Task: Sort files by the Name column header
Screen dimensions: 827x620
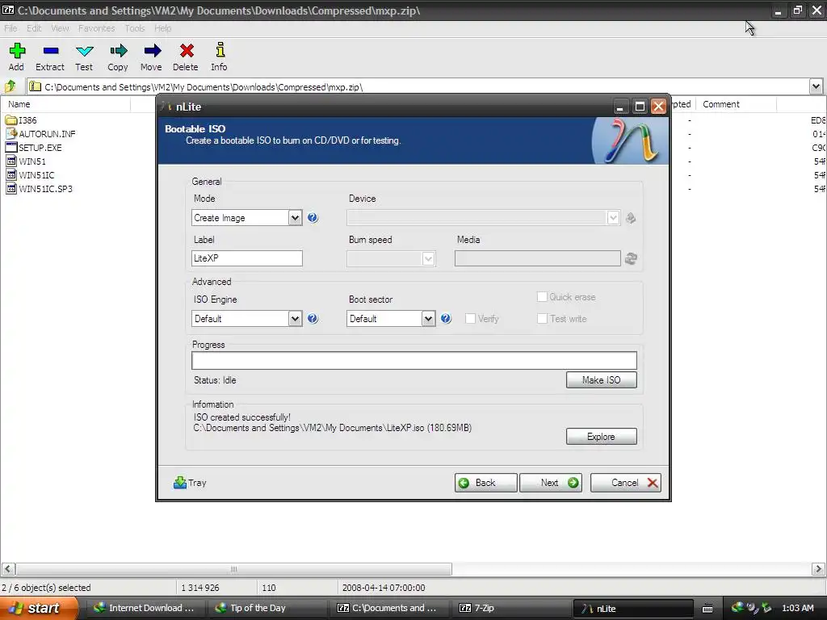Action: pos(66,104)
